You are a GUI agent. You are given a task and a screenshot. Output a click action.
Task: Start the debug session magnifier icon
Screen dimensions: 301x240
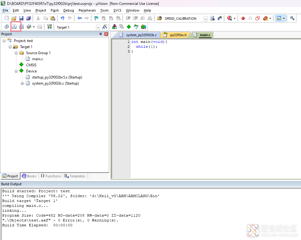229,18
